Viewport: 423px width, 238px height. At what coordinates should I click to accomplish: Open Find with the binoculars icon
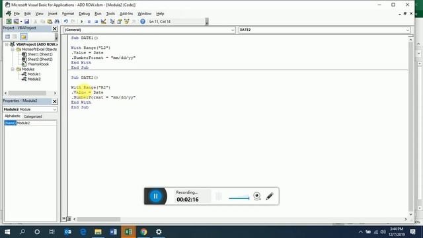click(57, 21)
